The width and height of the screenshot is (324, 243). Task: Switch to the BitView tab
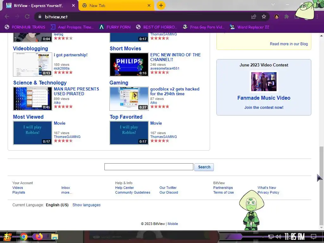coord(40,6)
